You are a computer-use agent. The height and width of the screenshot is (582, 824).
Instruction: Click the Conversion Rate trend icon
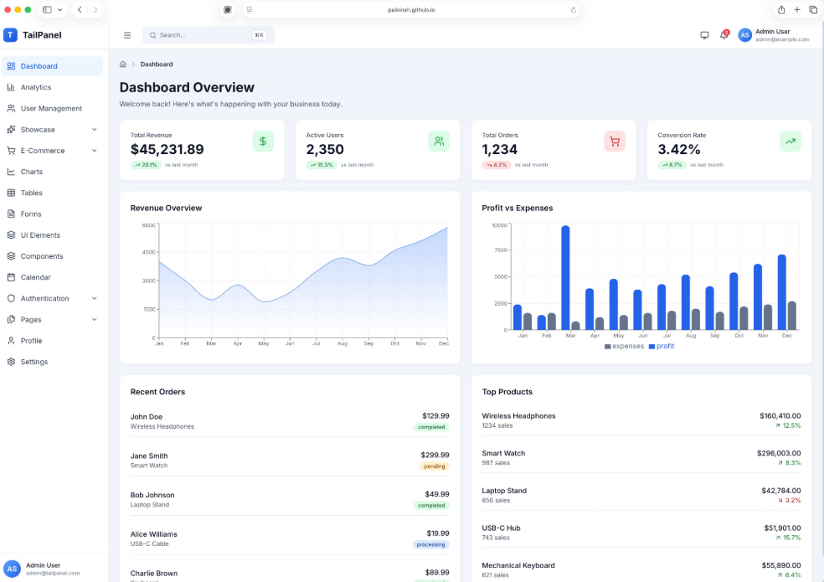790,142
